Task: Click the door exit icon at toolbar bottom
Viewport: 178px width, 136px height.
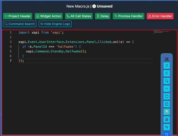Action: (166, 134)
